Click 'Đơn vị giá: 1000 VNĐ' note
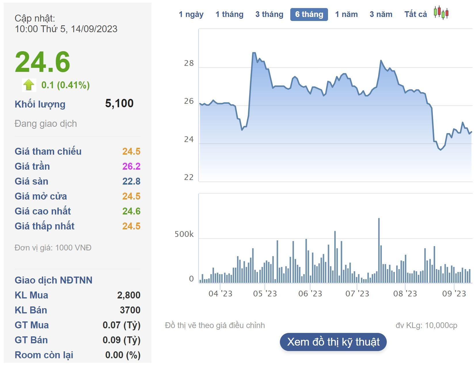This screenshot has height=368, width=474. pyautogui.click(x=53, y=248)
